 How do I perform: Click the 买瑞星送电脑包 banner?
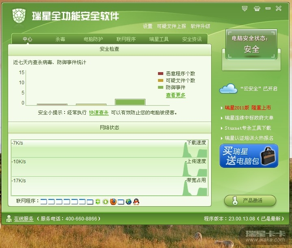[x=249, y=156]
